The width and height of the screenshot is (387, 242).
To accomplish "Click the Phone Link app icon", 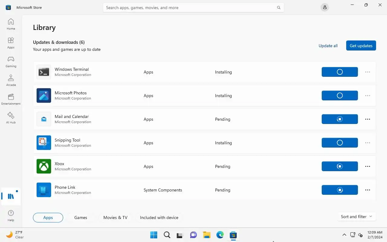I will pos(44,190).
